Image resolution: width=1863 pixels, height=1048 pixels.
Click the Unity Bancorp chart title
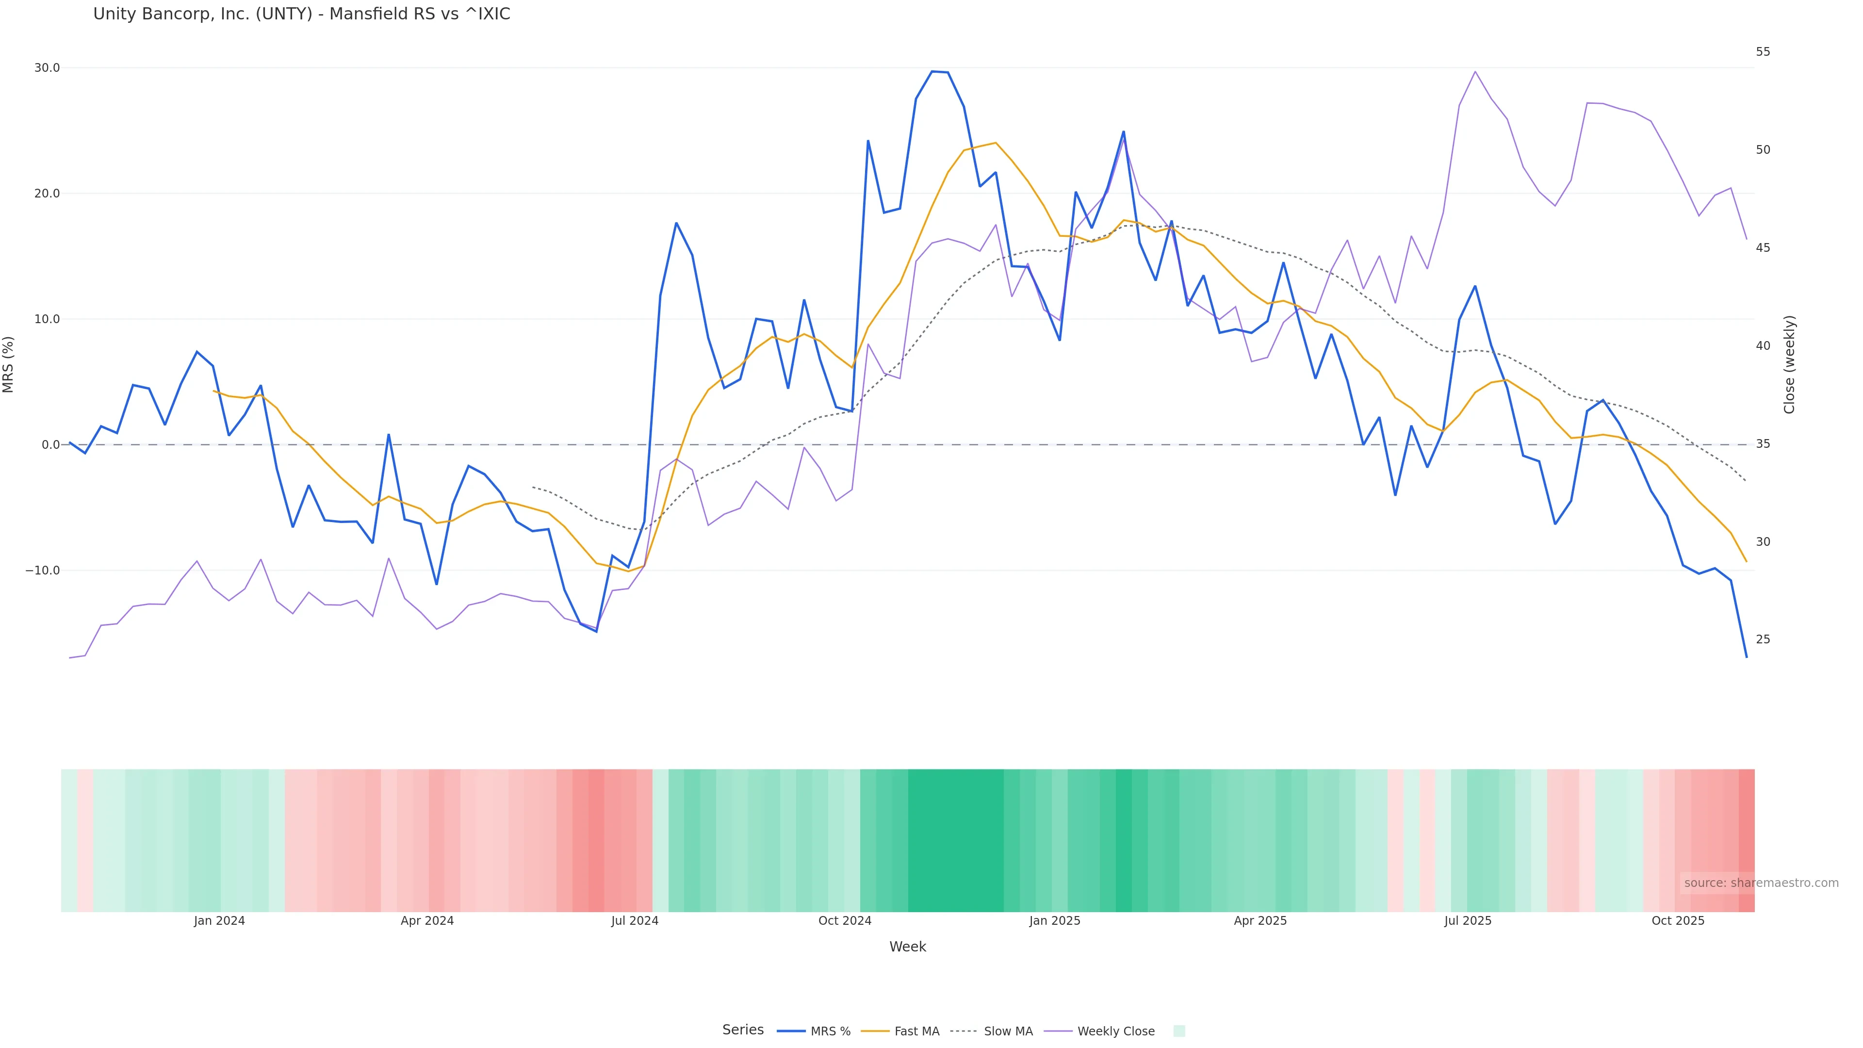coord(302,15)
